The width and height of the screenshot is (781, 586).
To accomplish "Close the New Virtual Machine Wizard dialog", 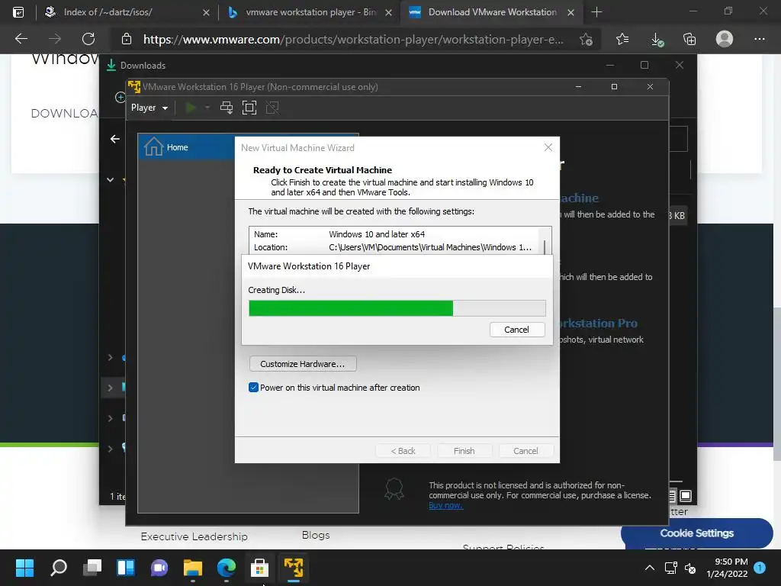I will [548, 147].
